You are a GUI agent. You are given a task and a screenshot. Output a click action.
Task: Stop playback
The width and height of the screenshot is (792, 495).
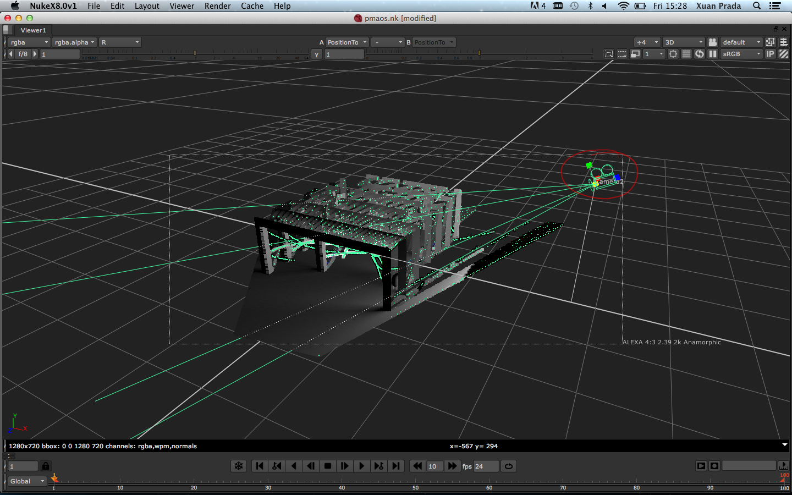328,466
